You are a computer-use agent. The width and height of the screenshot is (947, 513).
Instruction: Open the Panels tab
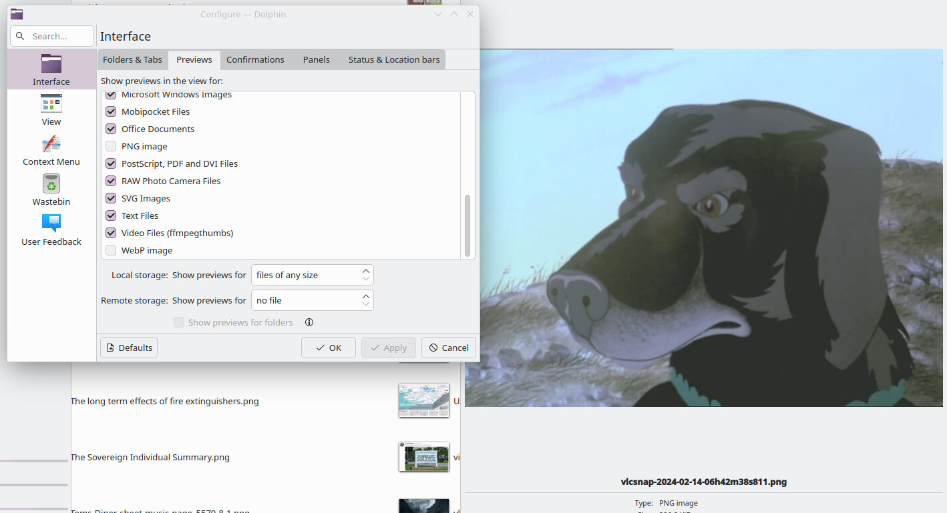coord(316,59)
